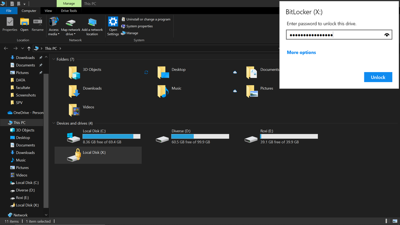Select 3D Objects in navigation tree

(25, 130)
